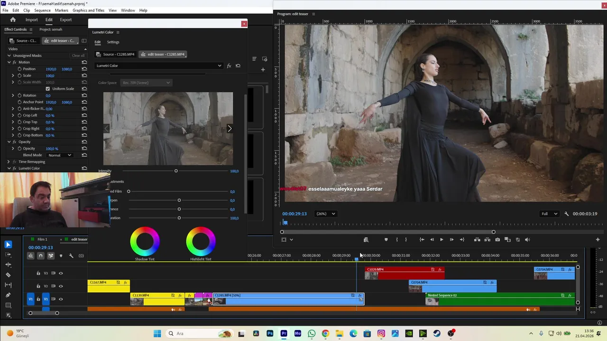Go to the Home screen icon
Viewport: 607px width, 341px height.
(x=13, y=19)
